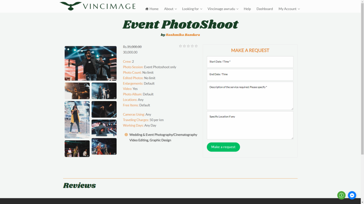Click the Crew: 2 detail line
Screen dimensions: 364x204
click(128, 62)
